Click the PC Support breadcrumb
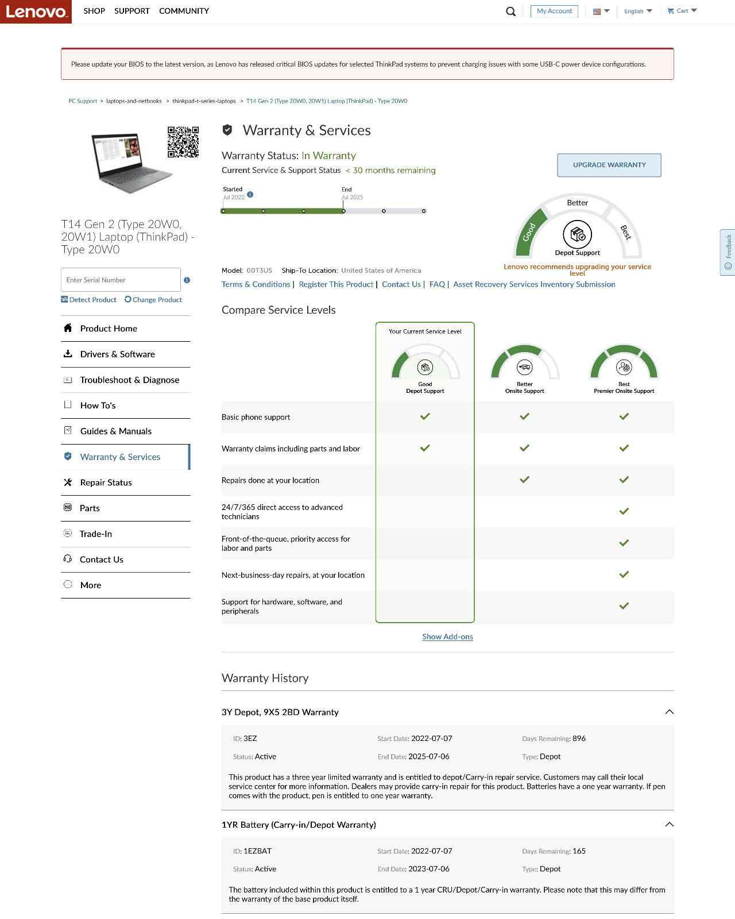 [x=83, y=101]
